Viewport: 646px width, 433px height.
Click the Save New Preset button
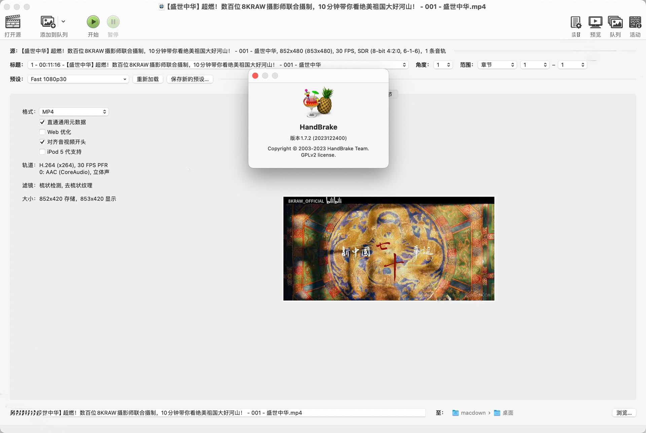[190, 79]
